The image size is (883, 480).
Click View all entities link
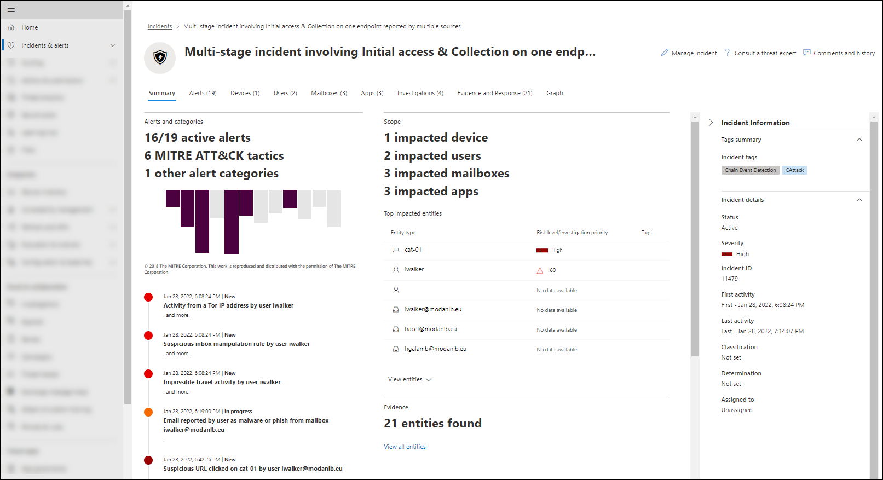[x=405, y=447]
